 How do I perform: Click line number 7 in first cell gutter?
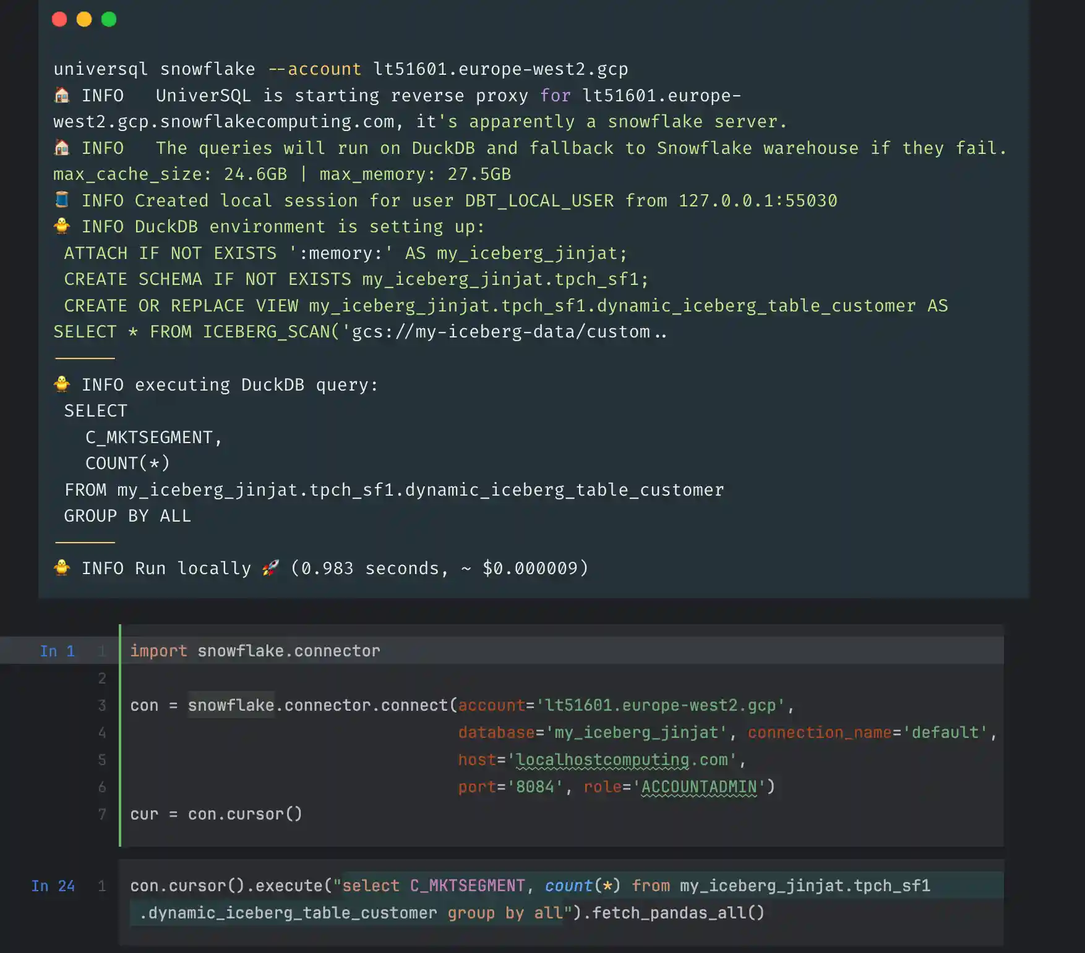(102, 814)
